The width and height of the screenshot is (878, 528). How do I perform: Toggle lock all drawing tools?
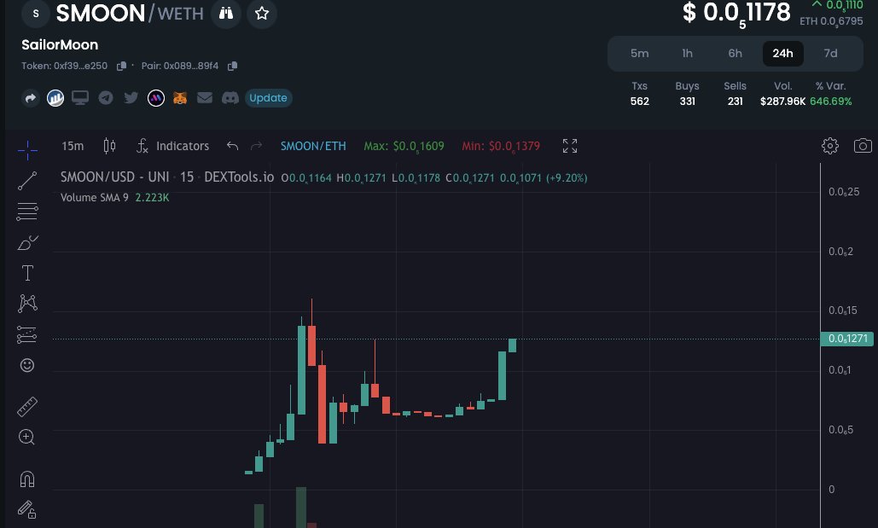[27, 509]
